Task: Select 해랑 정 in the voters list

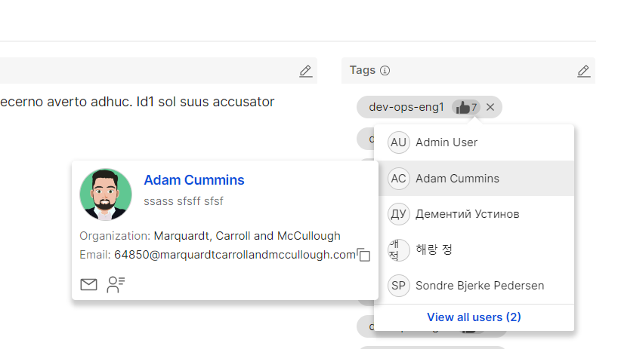Action: pos(434,250)
